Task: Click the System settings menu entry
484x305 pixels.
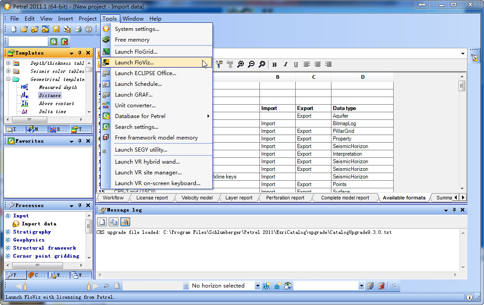Action: click(157, 29)
